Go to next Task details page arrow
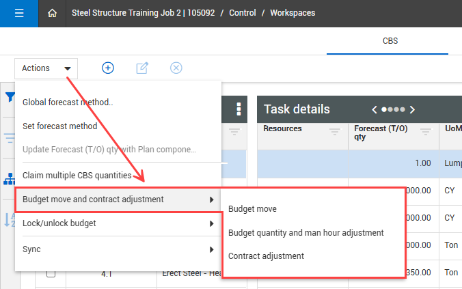This screenshot has height=289, width=462. click(412, 109)
